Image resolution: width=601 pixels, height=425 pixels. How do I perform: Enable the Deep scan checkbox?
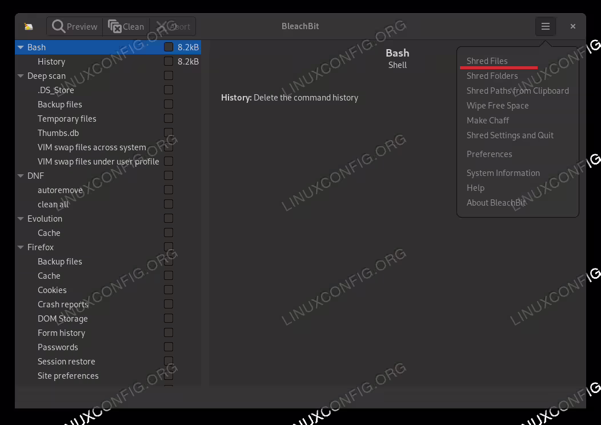coord(169,75)
